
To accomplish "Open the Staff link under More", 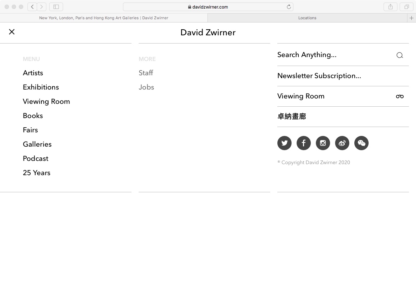I will coord(146,73).
